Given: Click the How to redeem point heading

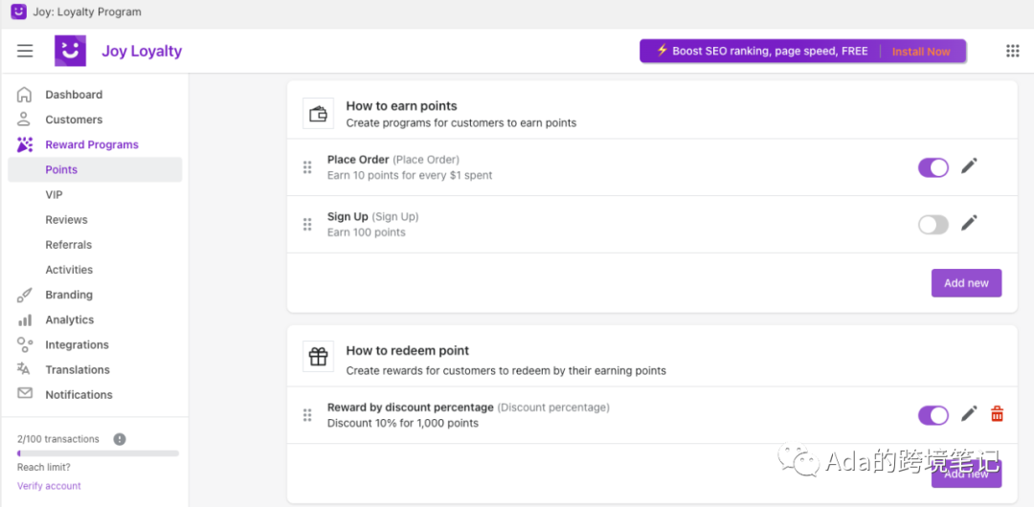Looking at the screenshot, I should 408,351.
